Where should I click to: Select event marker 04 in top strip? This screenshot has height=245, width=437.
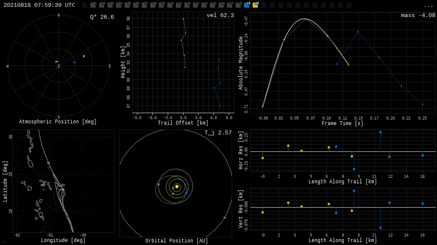119,5
